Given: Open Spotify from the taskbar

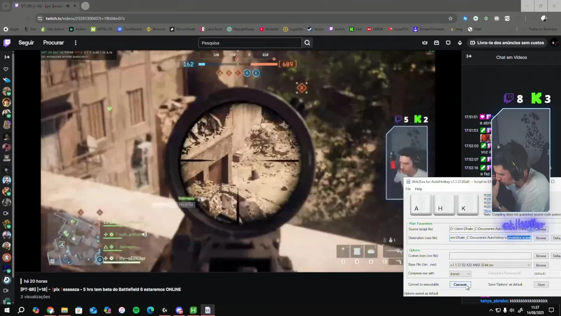Looking at the screenshot, I should [x=136, y=310].
